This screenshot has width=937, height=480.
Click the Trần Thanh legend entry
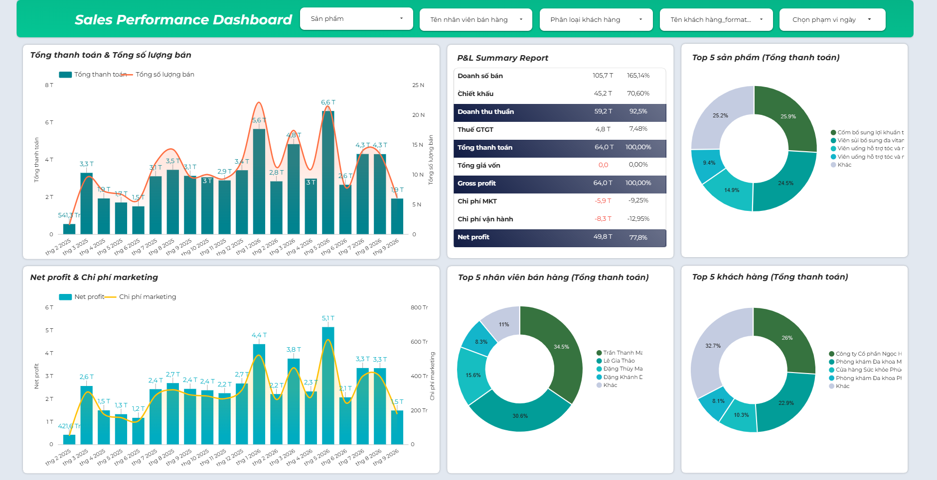pyautogui.click(x=620, y=353)
